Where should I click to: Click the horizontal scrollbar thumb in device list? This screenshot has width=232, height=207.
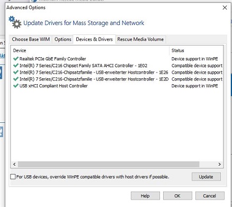(109, 164)
